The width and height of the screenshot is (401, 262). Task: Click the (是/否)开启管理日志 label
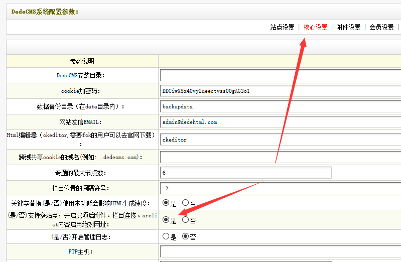click(81, 237)
